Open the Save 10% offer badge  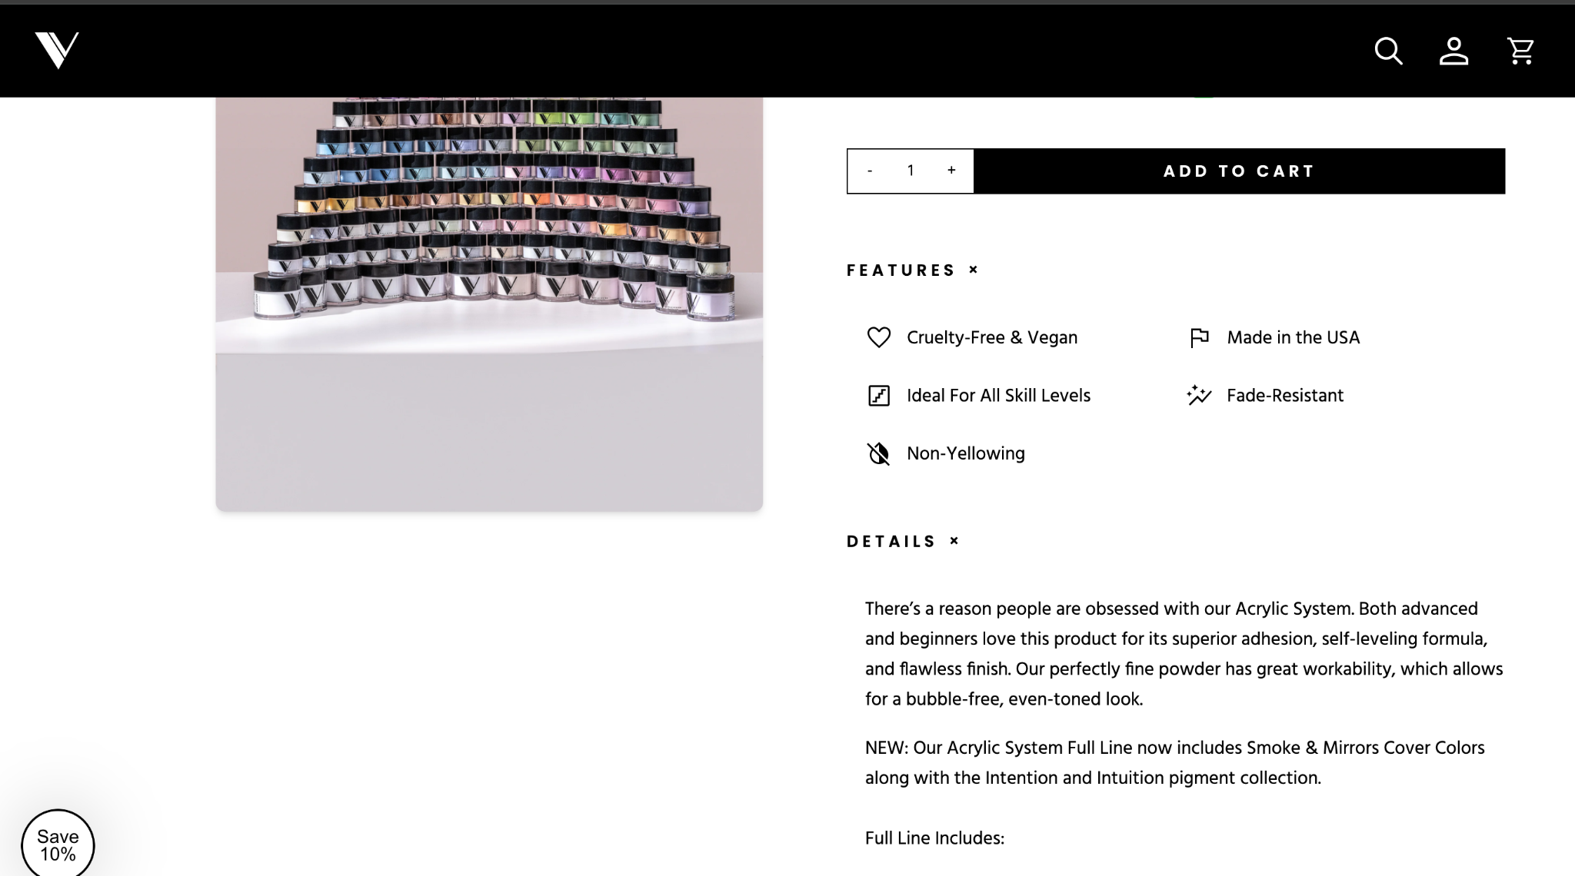click(x=58, y=844)
